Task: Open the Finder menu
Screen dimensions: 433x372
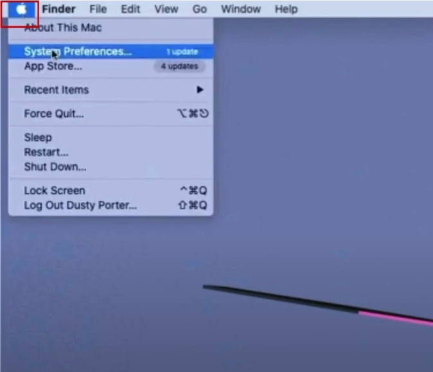Action: pyautogui.click(x=59, y=10)
